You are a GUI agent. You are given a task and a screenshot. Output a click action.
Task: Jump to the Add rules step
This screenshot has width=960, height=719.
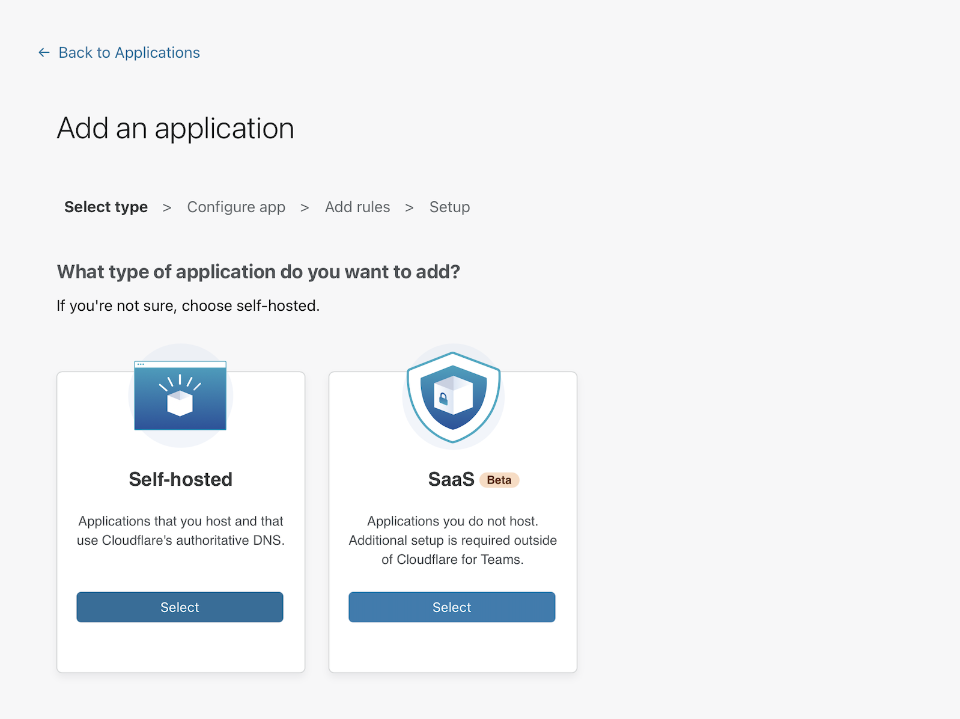tap(357, 207)
